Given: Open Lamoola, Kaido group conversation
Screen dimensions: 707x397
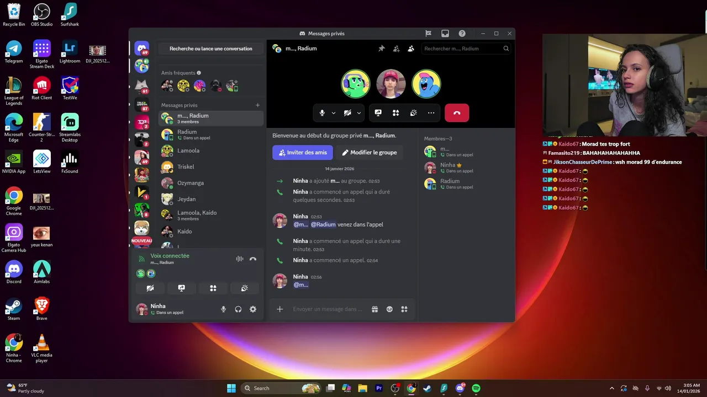Looking at the screenshot, I should point(211,215).
